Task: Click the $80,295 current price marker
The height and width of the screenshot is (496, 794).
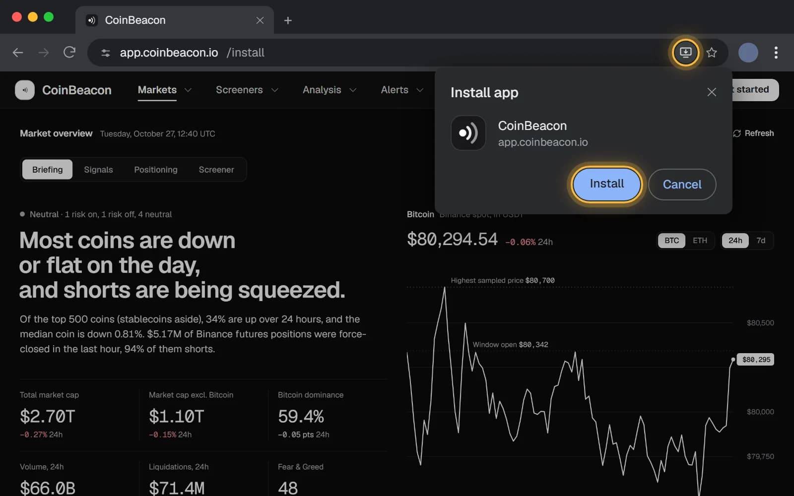Action: (756, 360)
